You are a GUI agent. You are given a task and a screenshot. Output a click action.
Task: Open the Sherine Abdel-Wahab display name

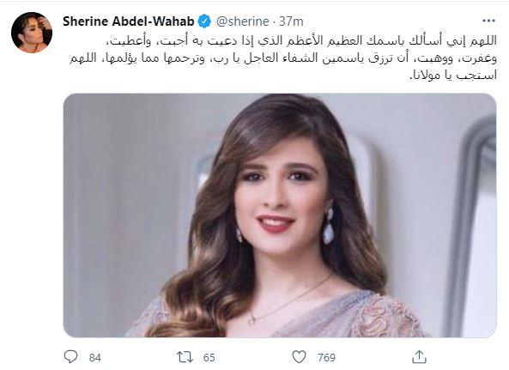click(129, 21)
